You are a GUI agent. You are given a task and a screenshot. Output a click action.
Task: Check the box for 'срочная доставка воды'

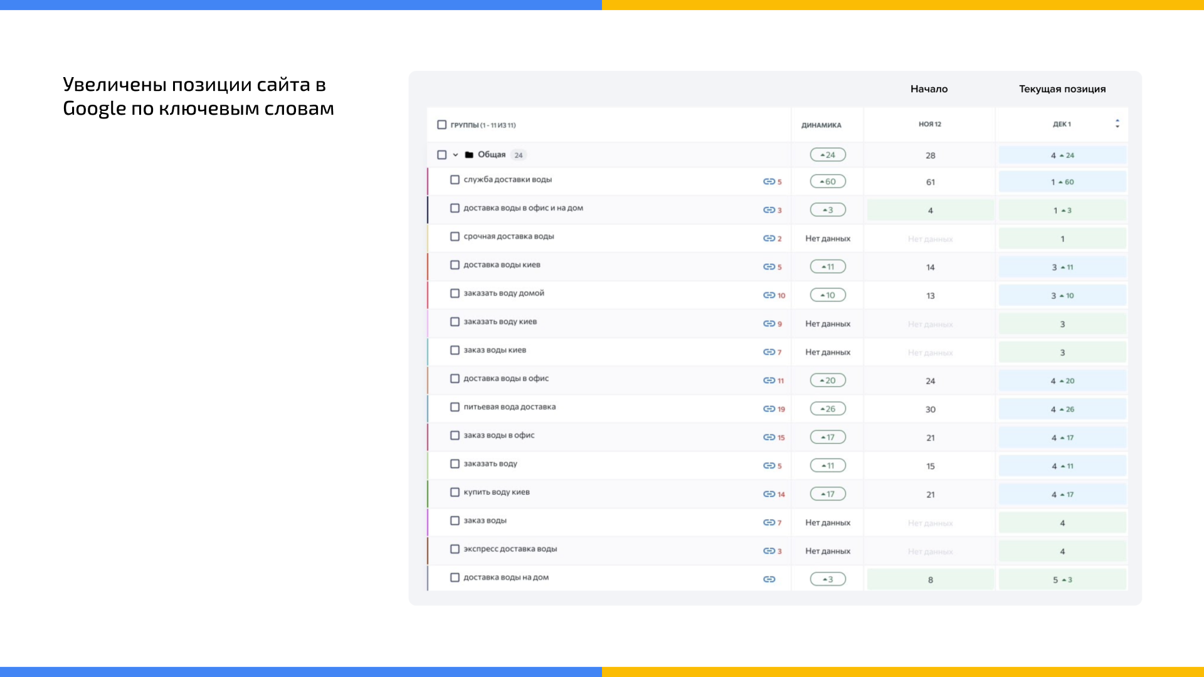click(455, 236)
